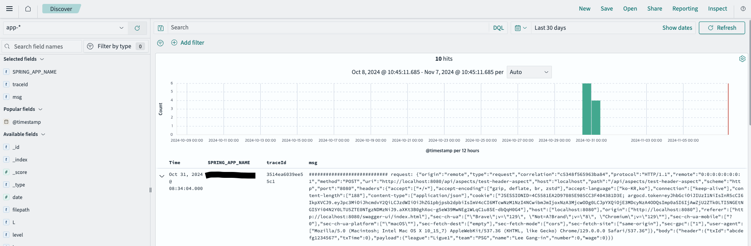Click the Add filter link
Screen dimensions: 751x246
[x=192, y=43]
